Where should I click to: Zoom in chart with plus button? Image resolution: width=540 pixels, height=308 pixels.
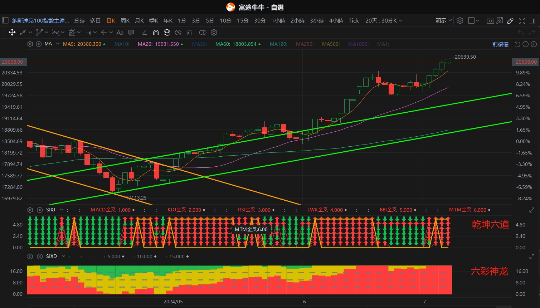pos(534,44)
